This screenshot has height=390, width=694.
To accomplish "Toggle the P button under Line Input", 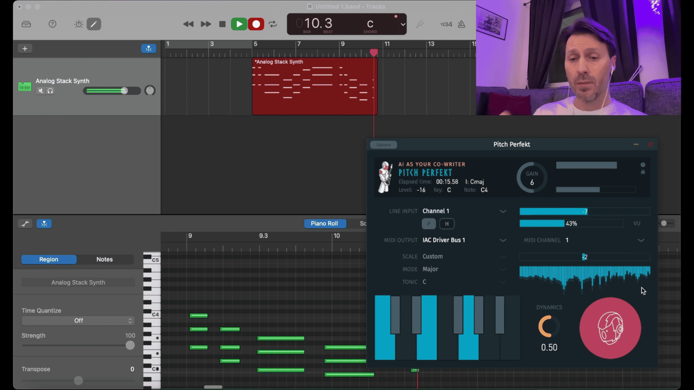I will tap(429, 224).
